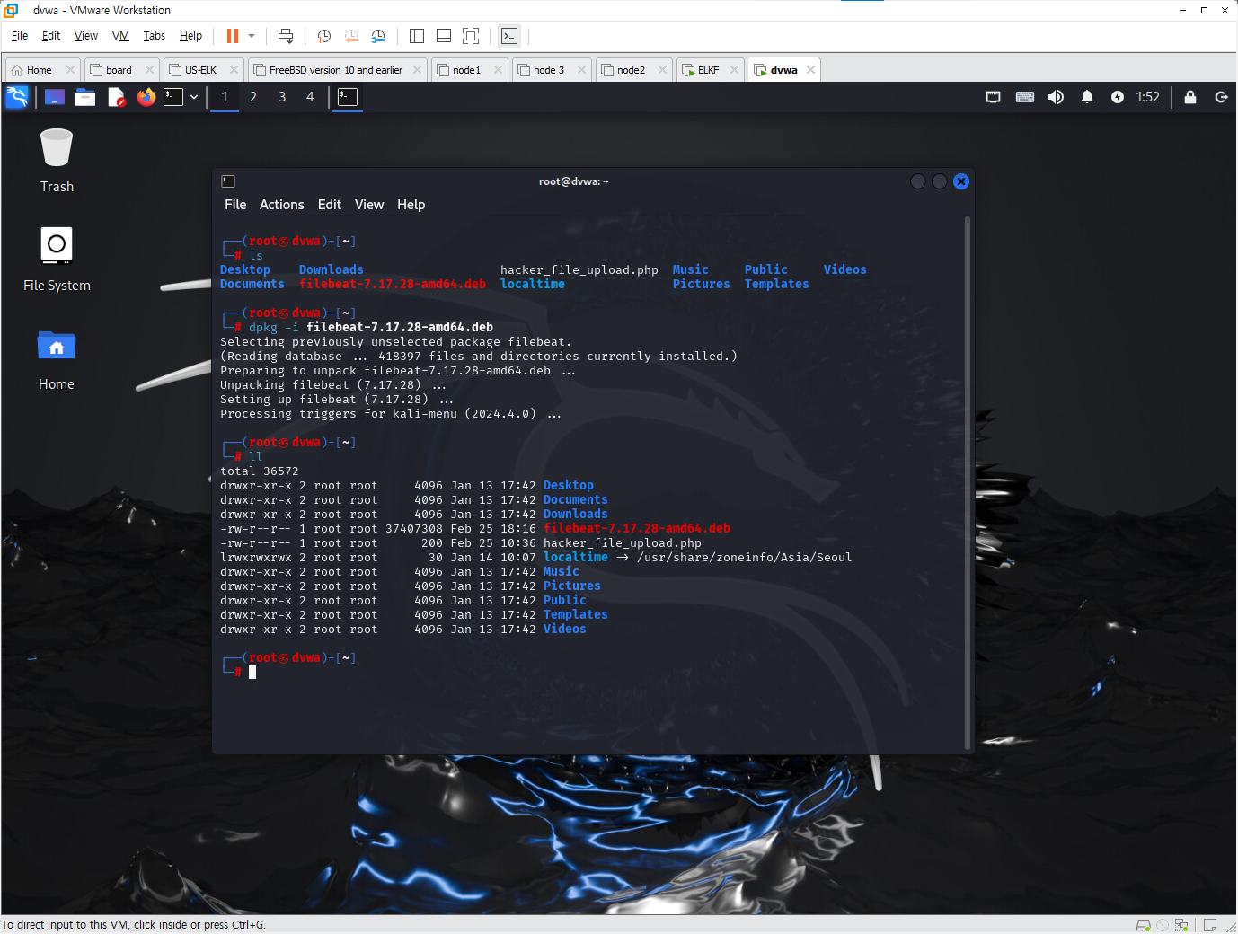Image resolution: width=1238 pixels, height=934 pixels.
Task: Open the terminal's Help menu
Action: point(411,205)
